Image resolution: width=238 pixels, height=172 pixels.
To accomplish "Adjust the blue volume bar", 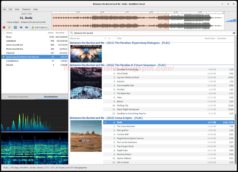I will click(231, 20).
